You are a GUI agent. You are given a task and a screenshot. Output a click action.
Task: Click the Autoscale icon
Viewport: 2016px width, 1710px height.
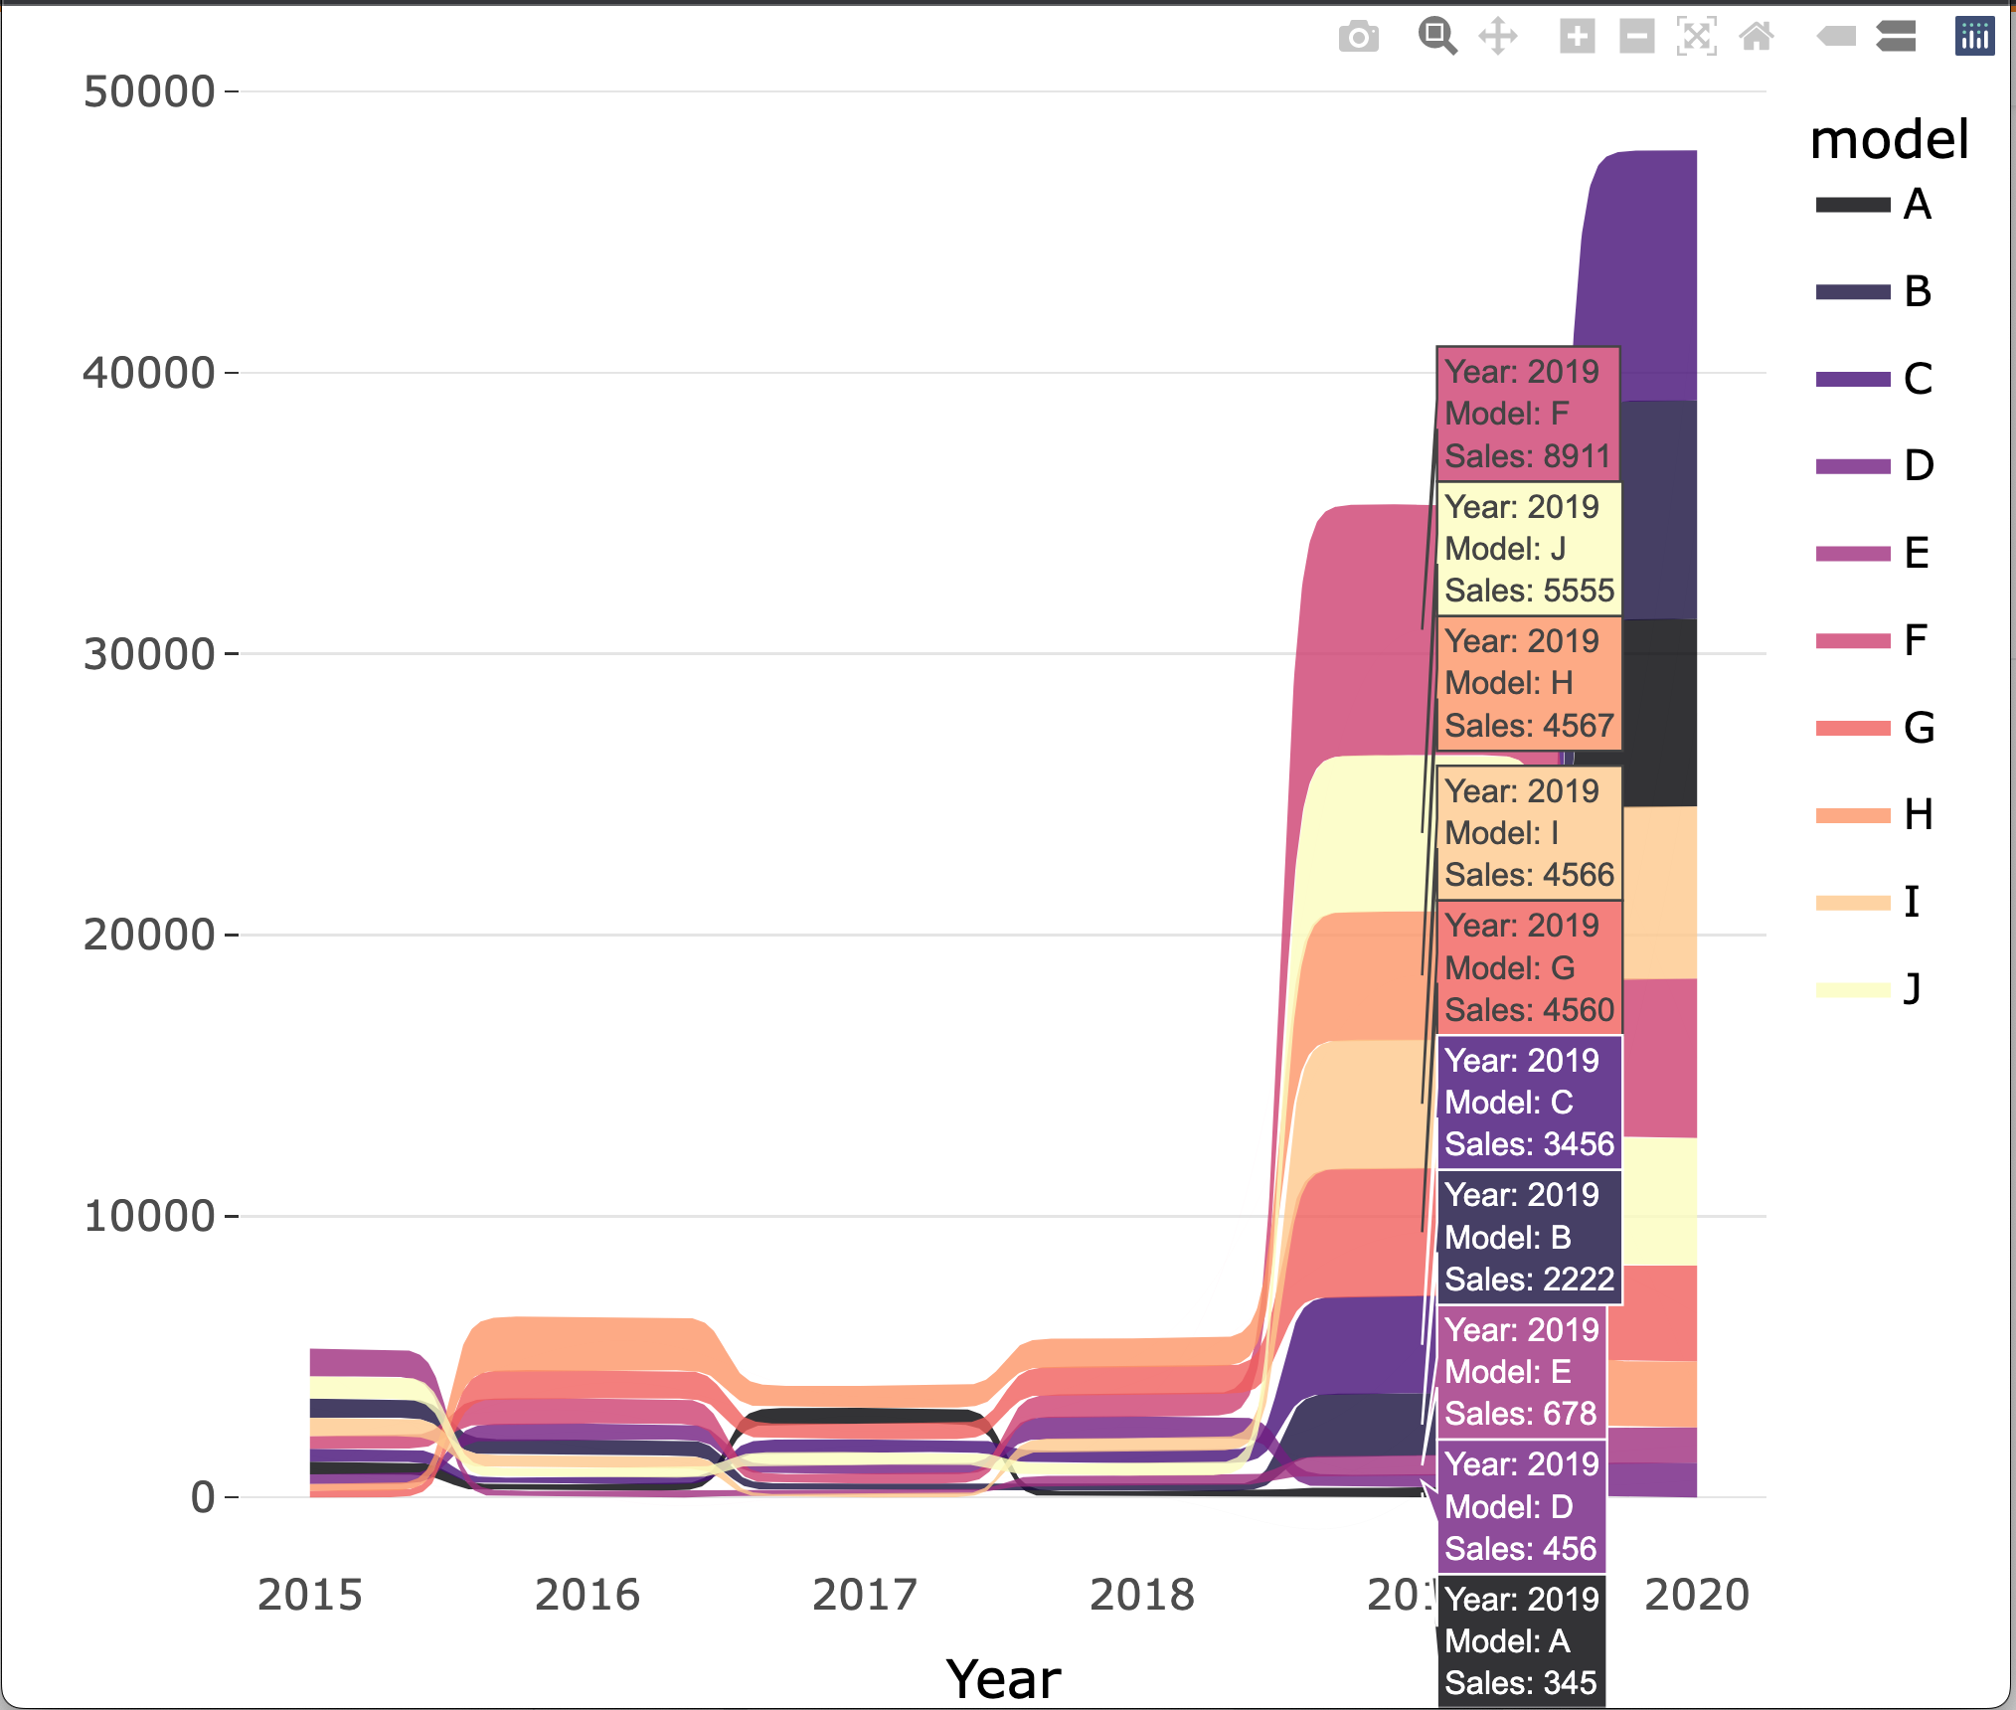(1697, 38)
